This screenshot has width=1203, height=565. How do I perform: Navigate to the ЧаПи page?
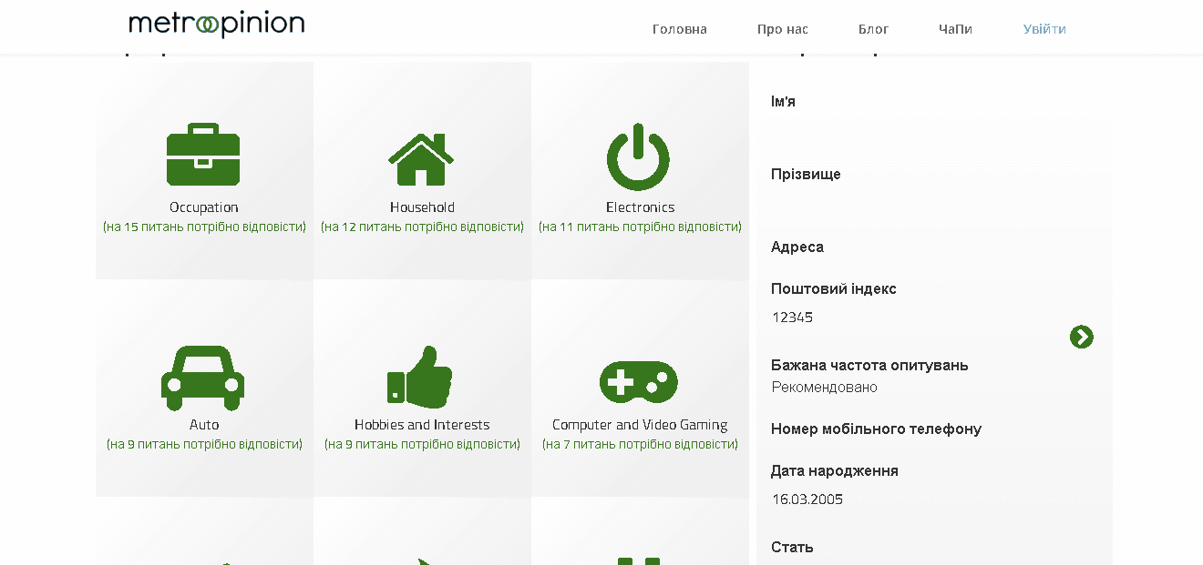click(x=955, y=29)
